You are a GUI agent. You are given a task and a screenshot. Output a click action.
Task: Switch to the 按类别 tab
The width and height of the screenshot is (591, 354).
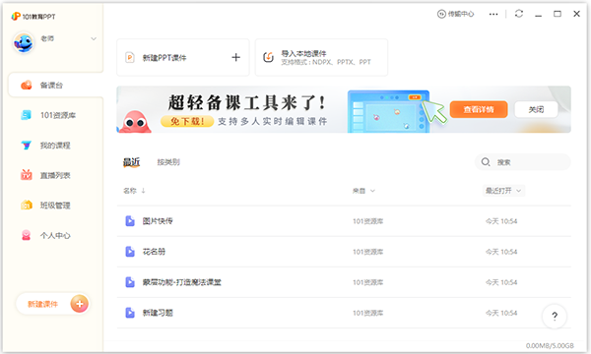click(x=168, y=162)
